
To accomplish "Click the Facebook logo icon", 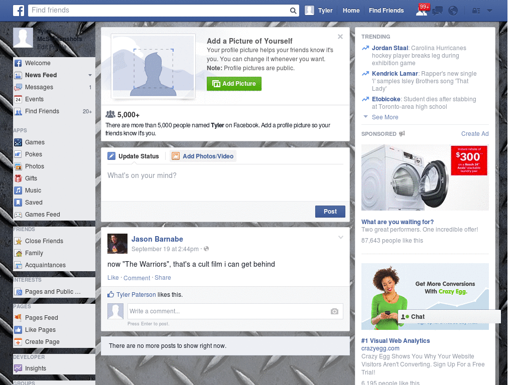I will [x=19, y=11].
